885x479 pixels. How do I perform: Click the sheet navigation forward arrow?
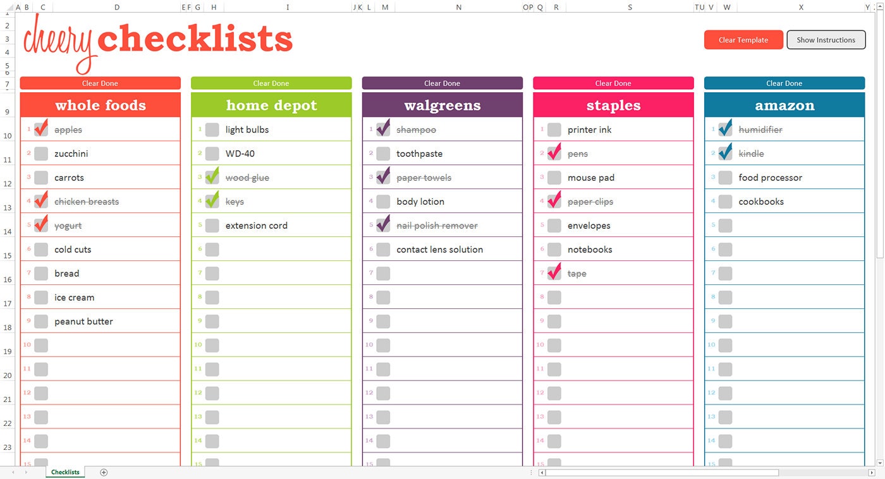pos(25,472)
